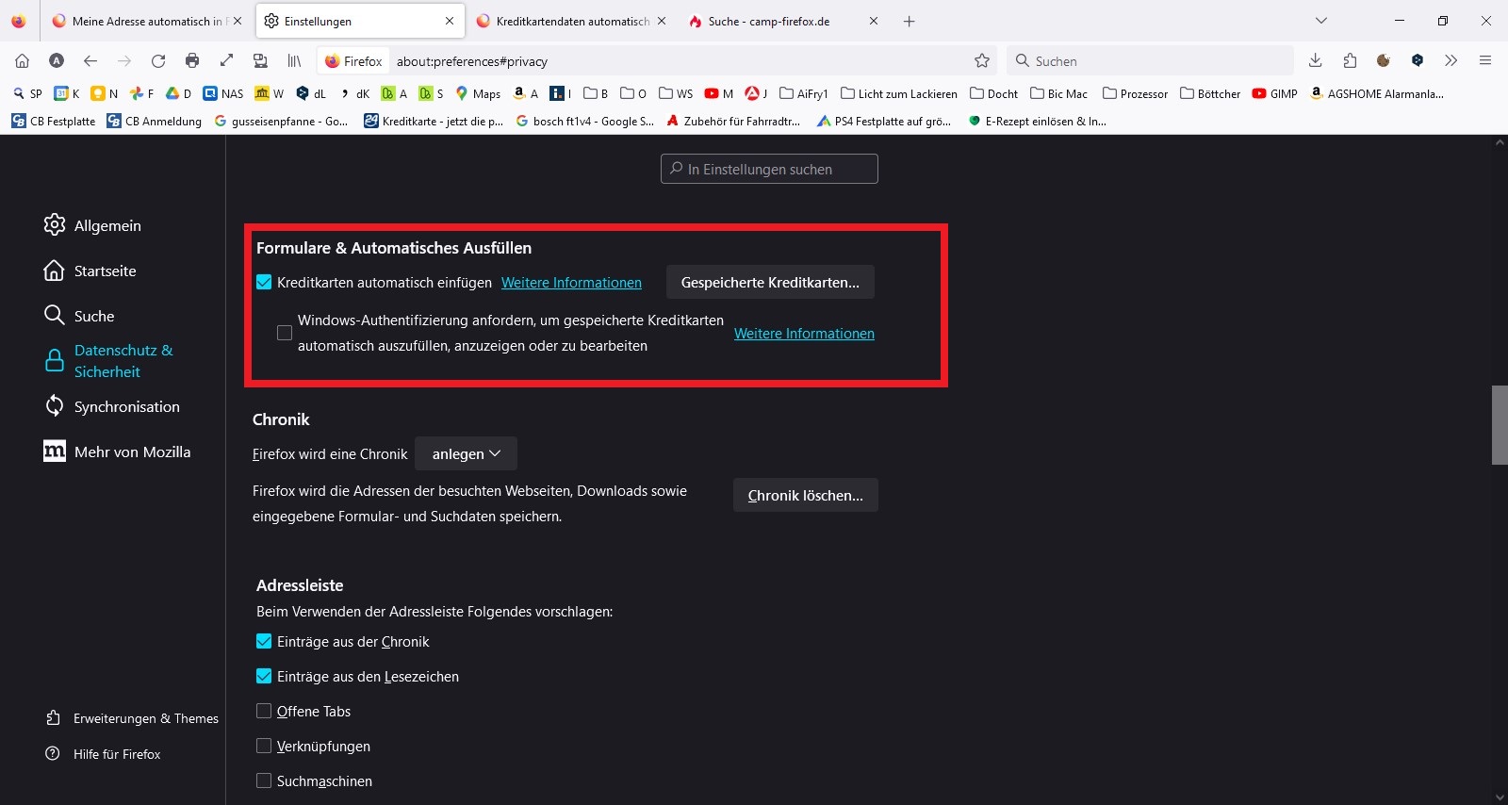Bookmark the page with the star icon
Viewport: 1508px width, 805px height.
[982, 61]
